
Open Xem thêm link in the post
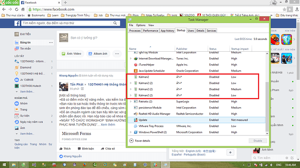[x=108, y=125]
